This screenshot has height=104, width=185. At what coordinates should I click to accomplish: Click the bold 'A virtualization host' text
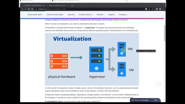pyautogui.click(x=53, y=101)
